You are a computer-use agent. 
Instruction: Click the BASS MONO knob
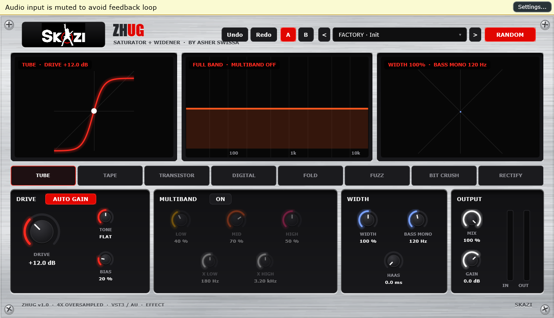pos(418,219)
